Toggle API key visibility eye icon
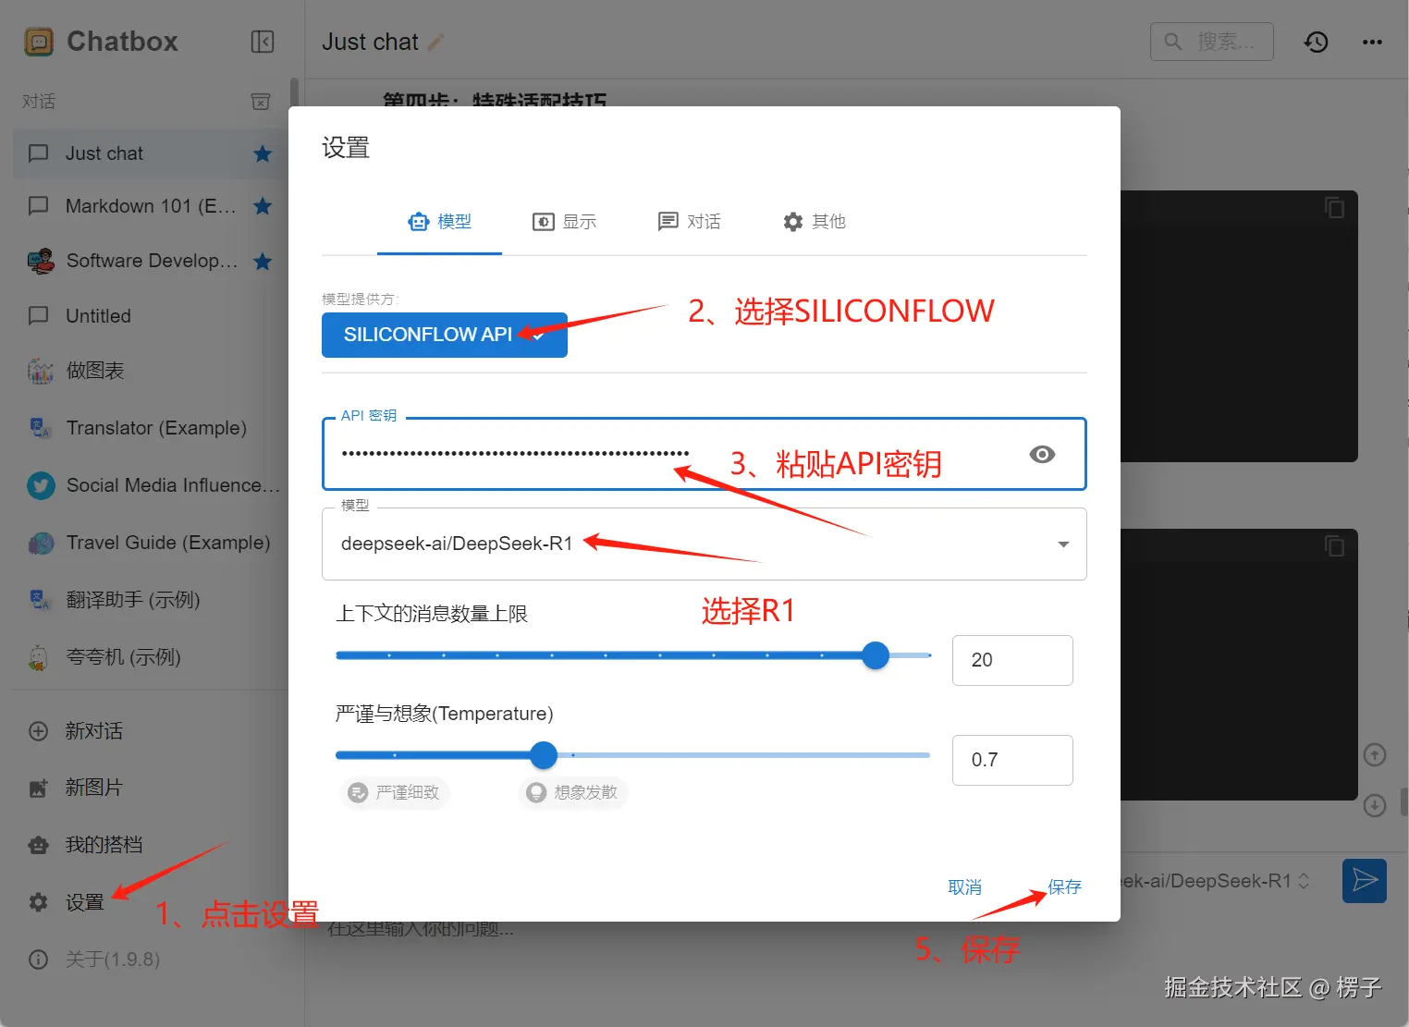 click(1042, 454)
